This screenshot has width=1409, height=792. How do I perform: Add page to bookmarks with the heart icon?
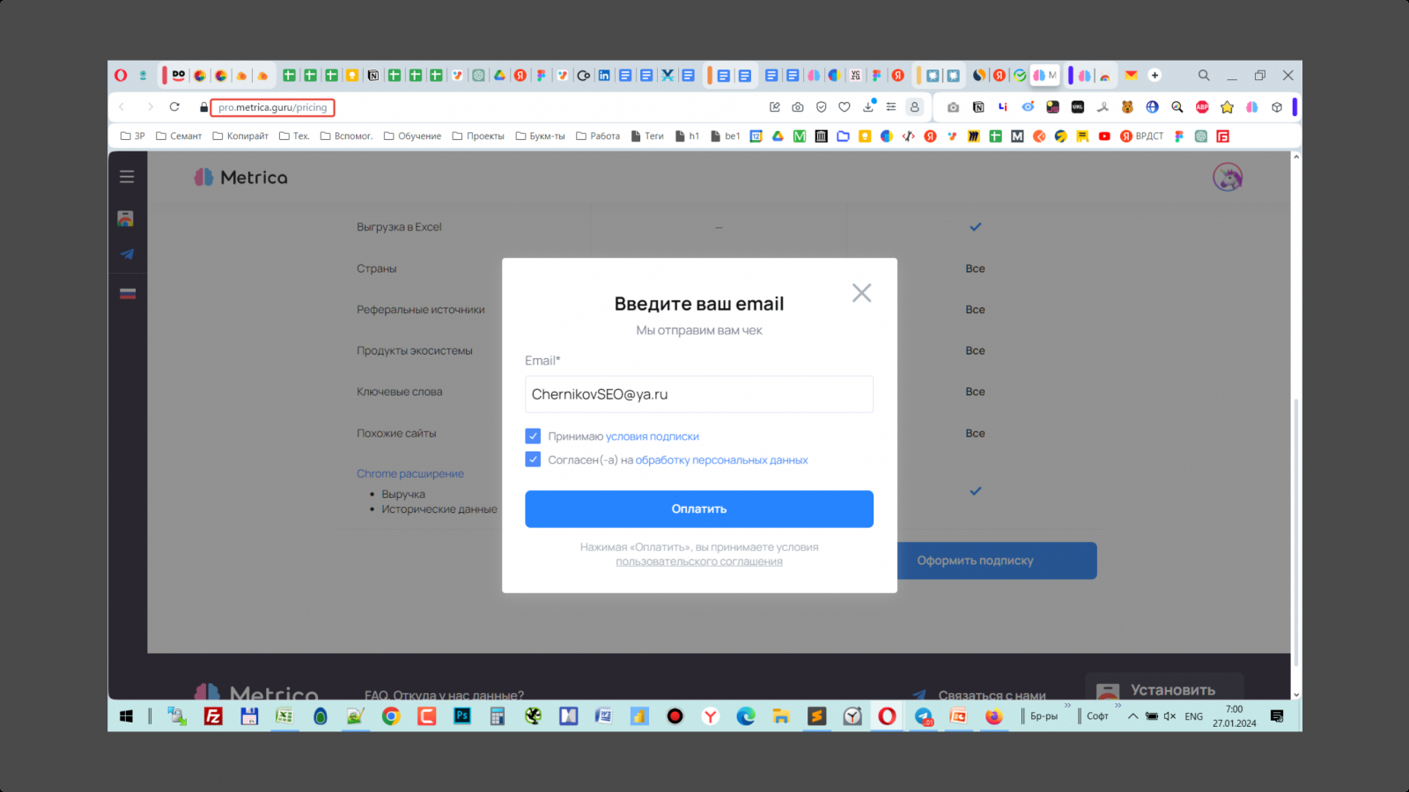point(845,107)
